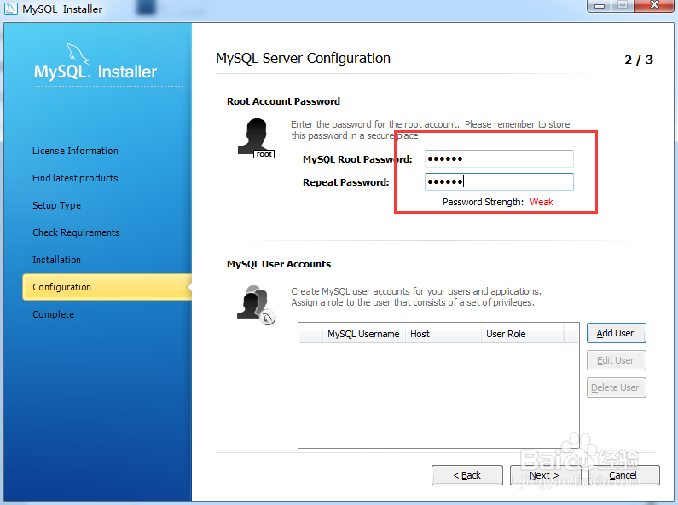Image resolution: width=678 pixels, height=505 pixels.
Task: Click the root account silhouette icon
Action: pyautogui.click(x=256, y=138)
